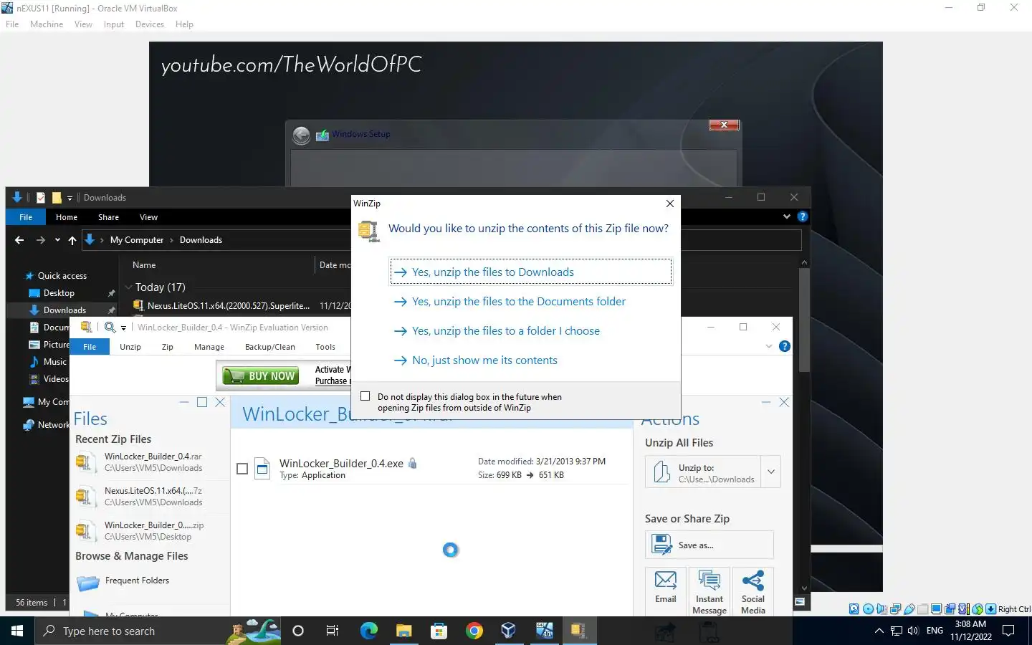1032x645 pixels.
Task: Open the Tools tab in WinZip
Action: [325, 347]
